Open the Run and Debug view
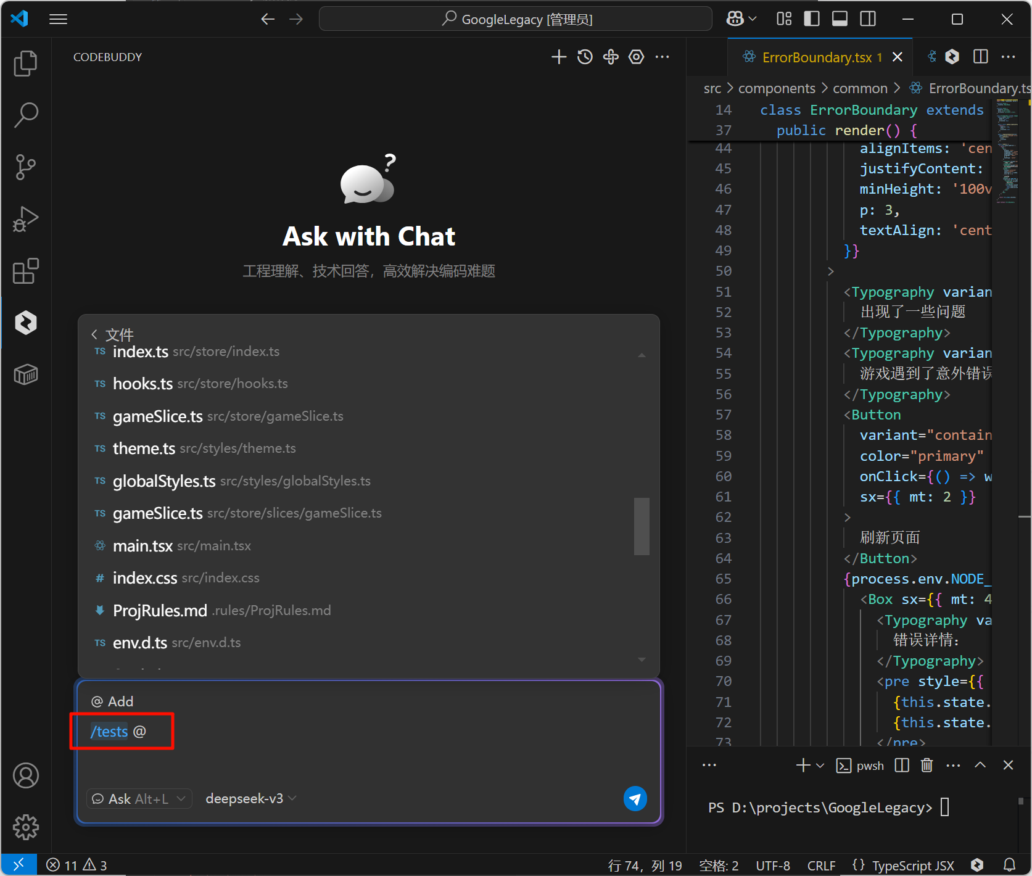Viewport: 1032px width, 876px height. point(25,219)
